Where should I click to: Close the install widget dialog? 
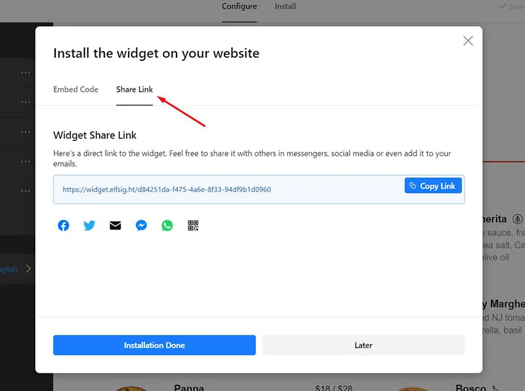468,41
